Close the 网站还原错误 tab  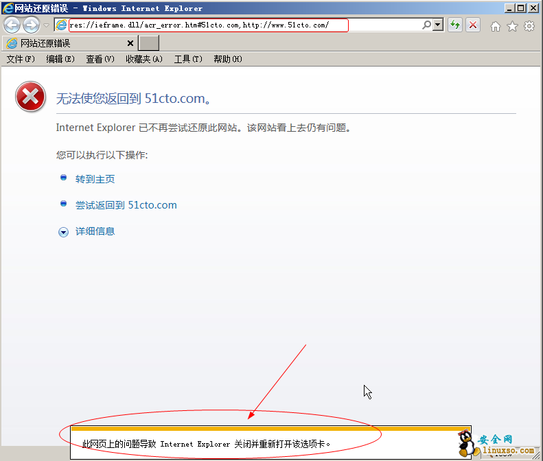pos(130,43)
